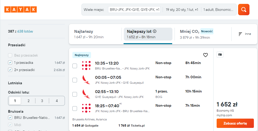The image size is (258, 131).
Task: Click the Inne sorting button label
Action: click(248, 34)
